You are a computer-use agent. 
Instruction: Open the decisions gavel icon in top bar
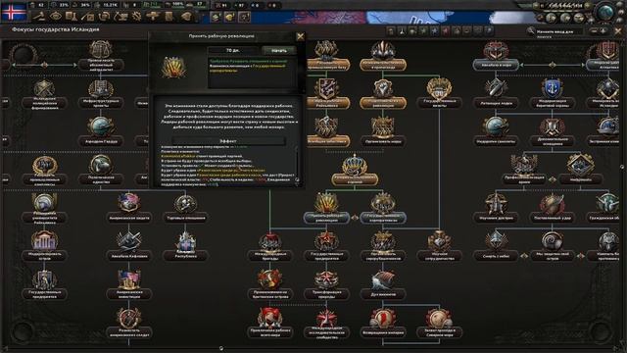tap(39, 17)
